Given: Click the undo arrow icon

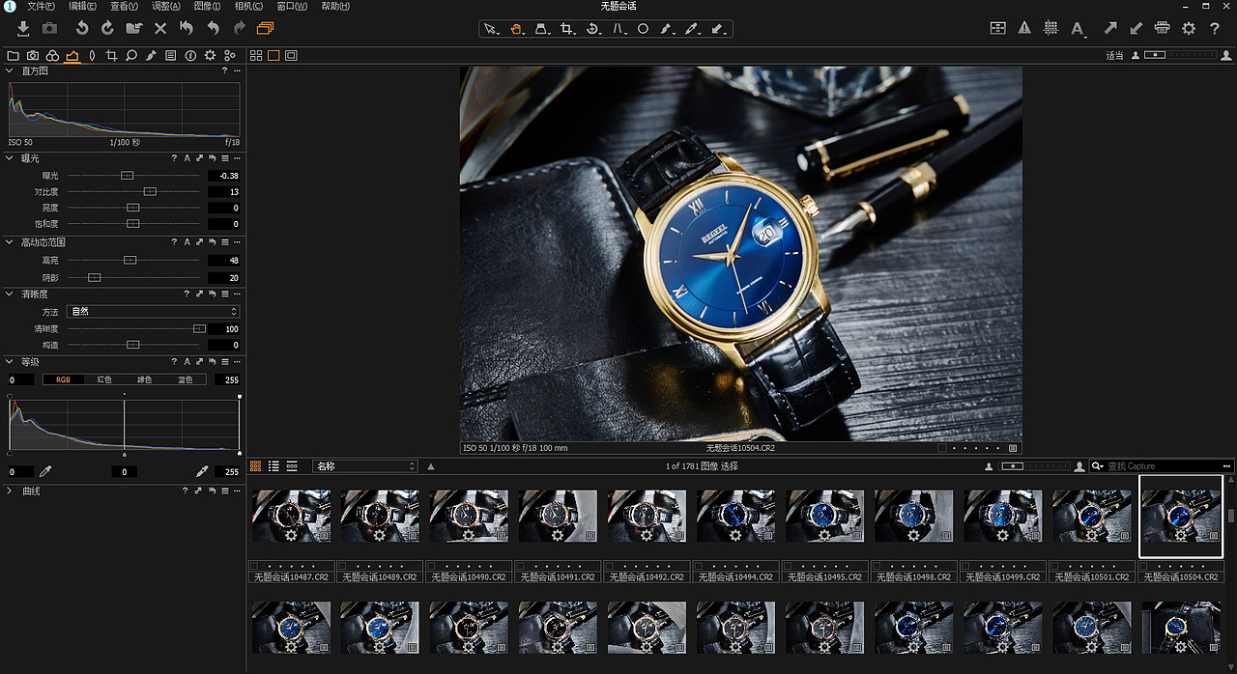Looking at the screenshot, I should [x=213, y=29].
